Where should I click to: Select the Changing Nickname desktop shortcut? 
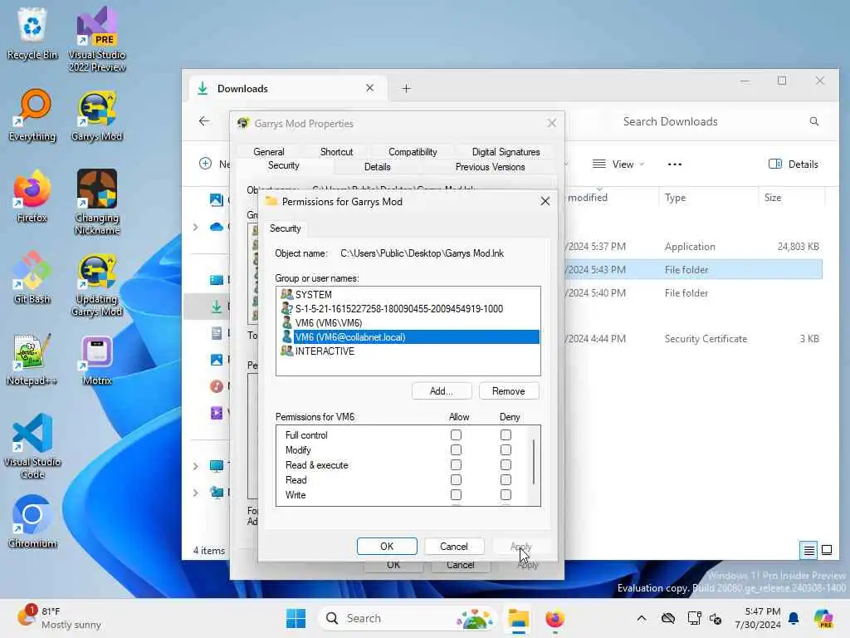(x=97, y=202)
